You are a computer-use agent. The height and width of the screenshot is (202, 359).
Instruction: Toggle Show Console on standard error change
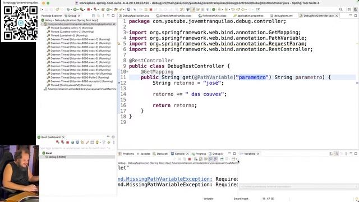216,159
